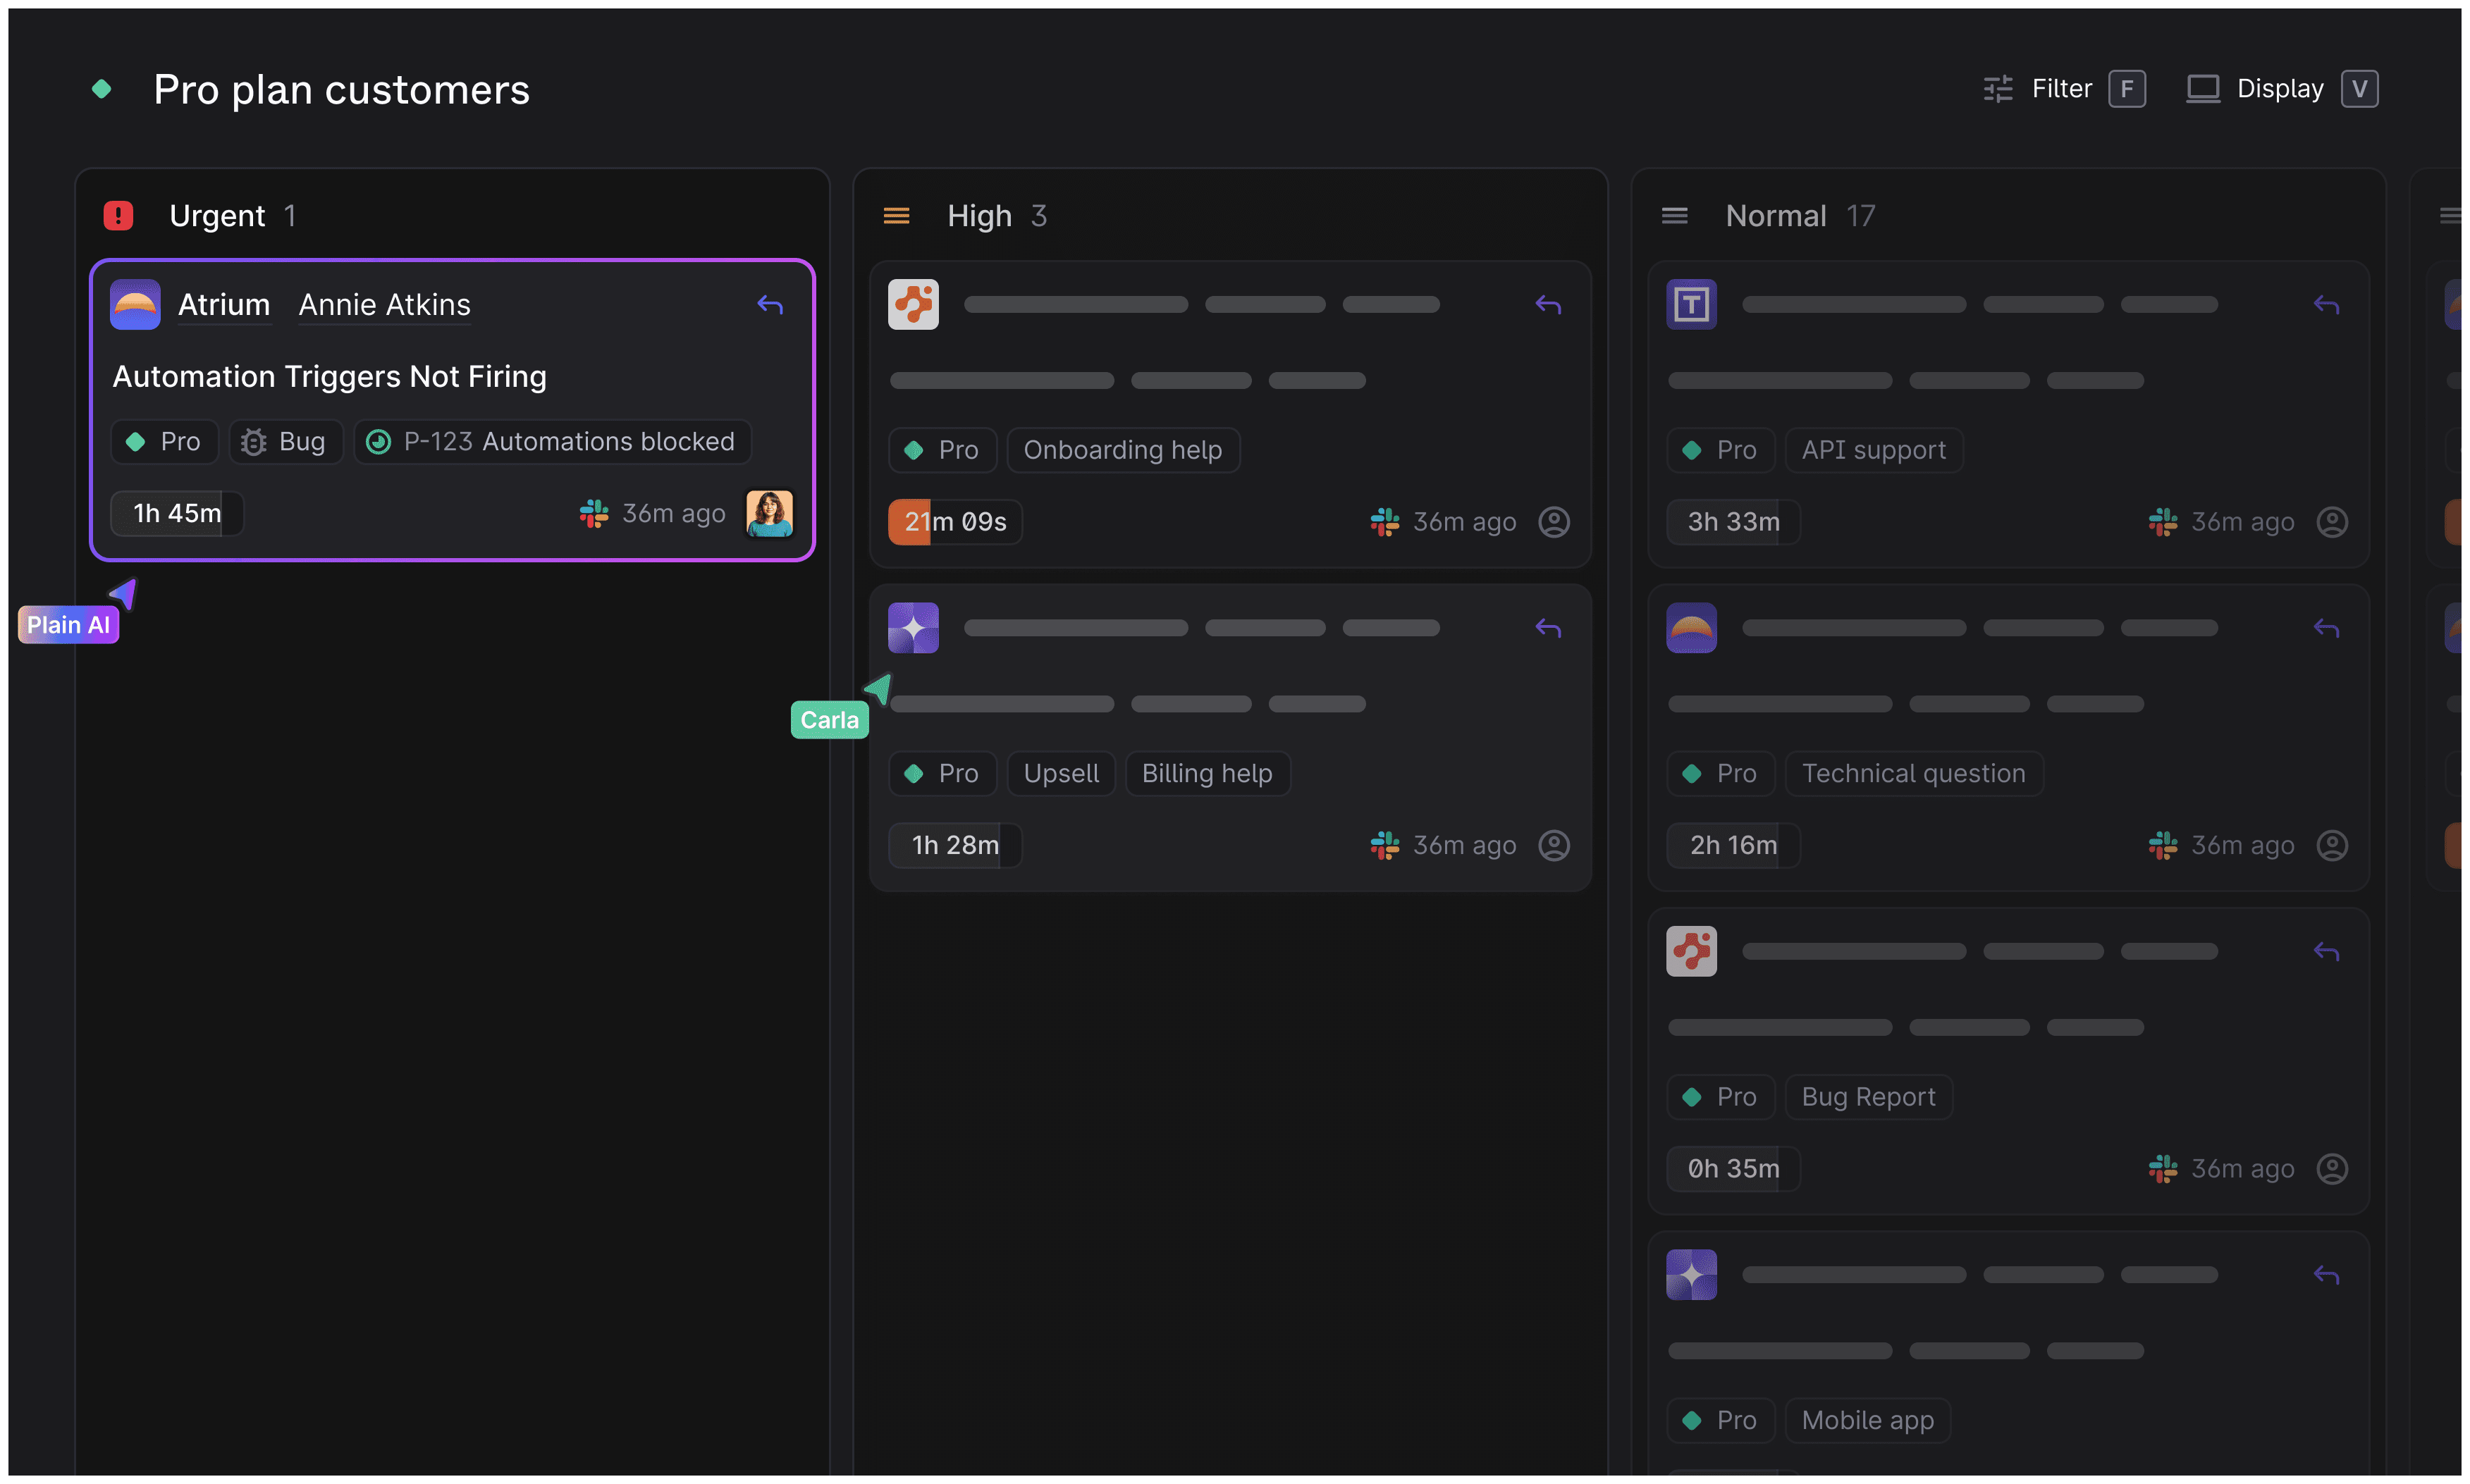Select the Onboarding help tag
The image size is (2470, 1484).
coord(1122,450)
